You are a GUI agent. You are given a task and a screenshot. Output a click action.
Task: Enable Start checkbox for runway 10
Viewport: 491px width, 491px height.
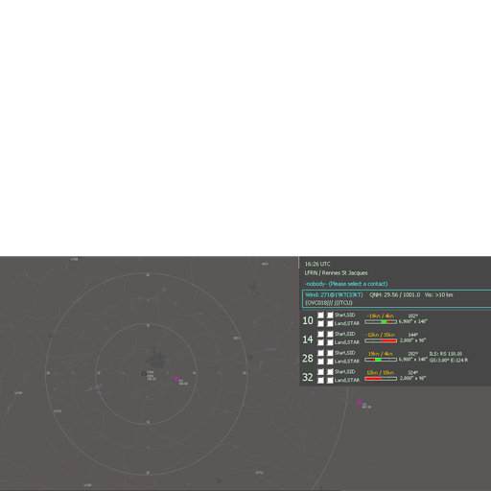pyautogui.click(x=320, y=316)
